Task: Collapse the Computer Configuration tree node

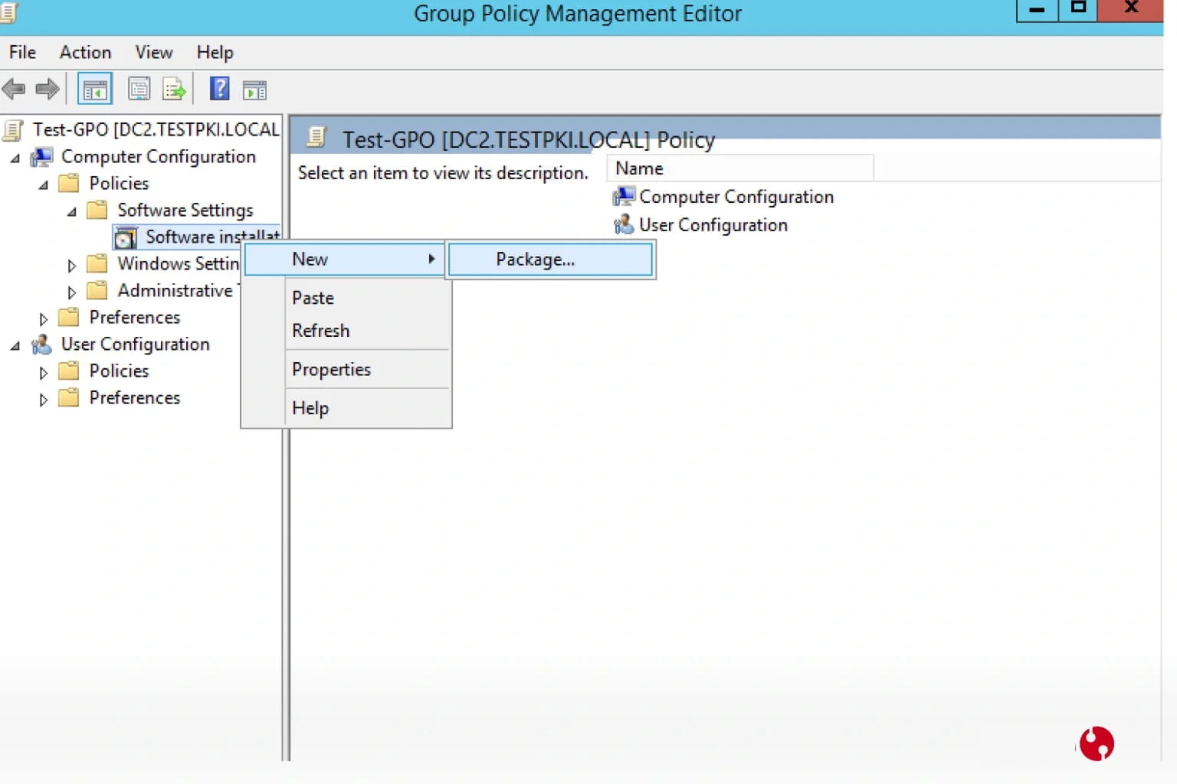Action: [15, 158]
